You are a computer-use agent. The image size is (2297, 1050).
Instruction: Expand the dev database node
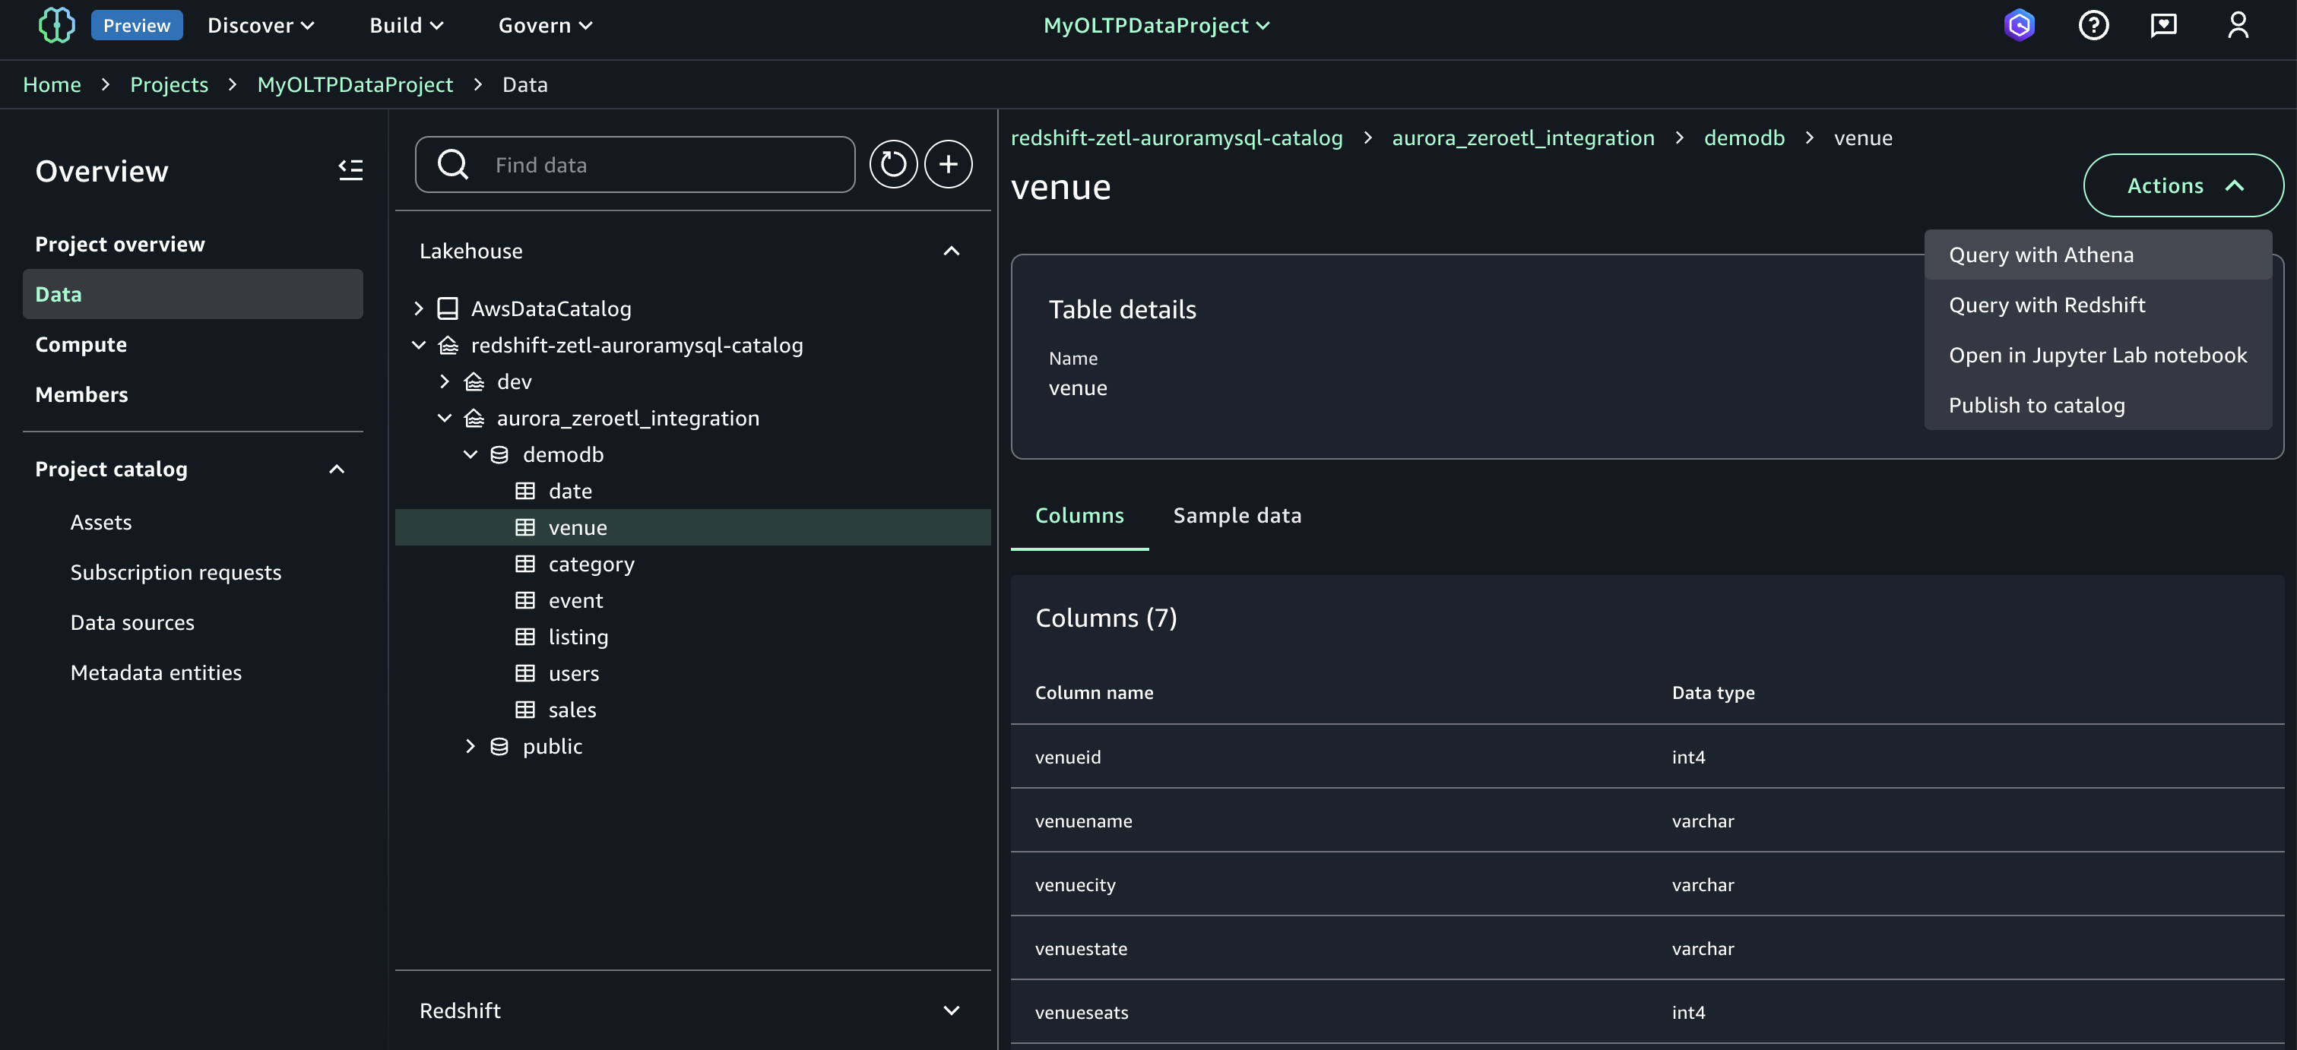(444, 381)
